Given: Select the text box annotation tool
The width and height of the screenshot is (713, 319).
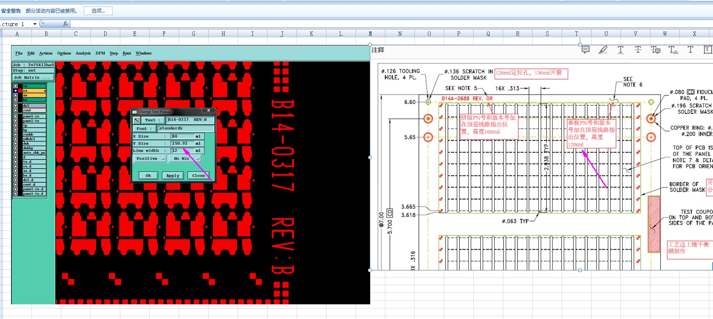Looking at the screenshot, I should [x=708, y=50].
